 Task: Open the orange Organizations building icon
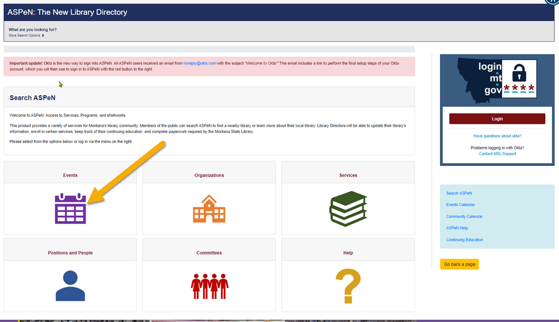click(x=209, y=209)
